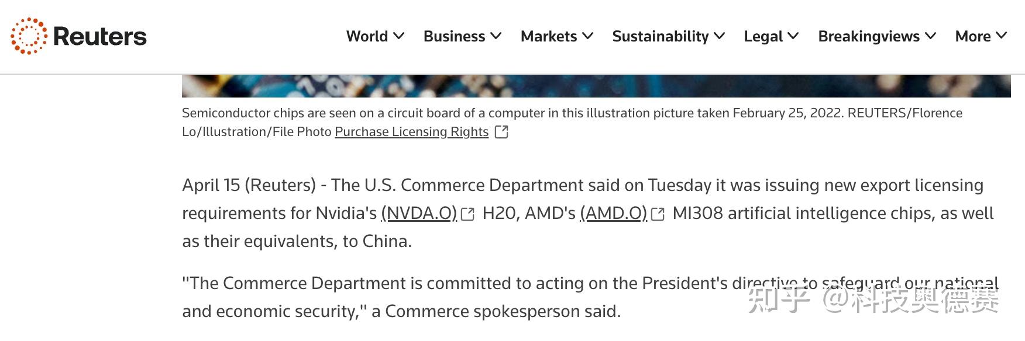The height and width of the screenshot is (341, 1025).
Task: Expand the Sustainability menu chevron
Action: [720, 36]
